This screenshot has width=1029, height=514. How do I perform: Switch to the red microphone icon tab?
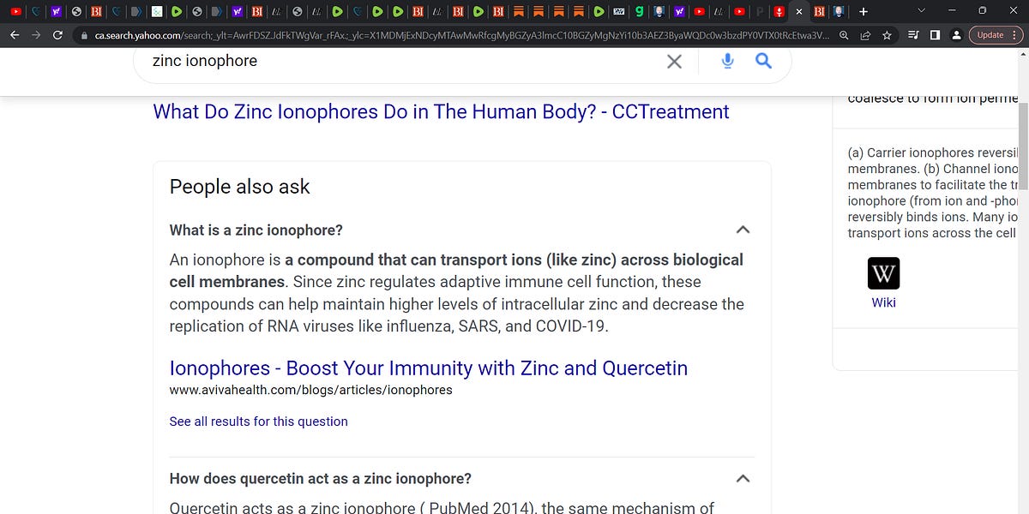tap(779, 11)
